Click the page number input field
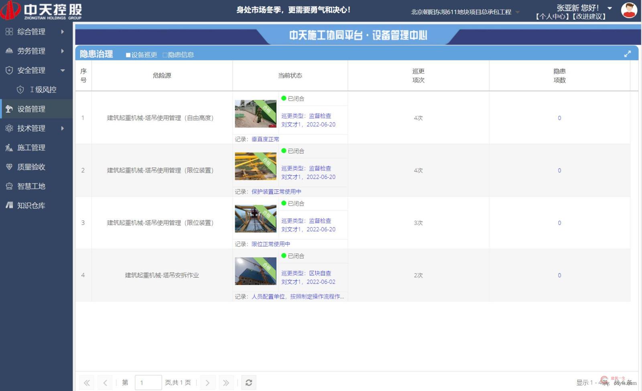Image resolution: width=642 pixels, height=391 pixels. (148, 382)
